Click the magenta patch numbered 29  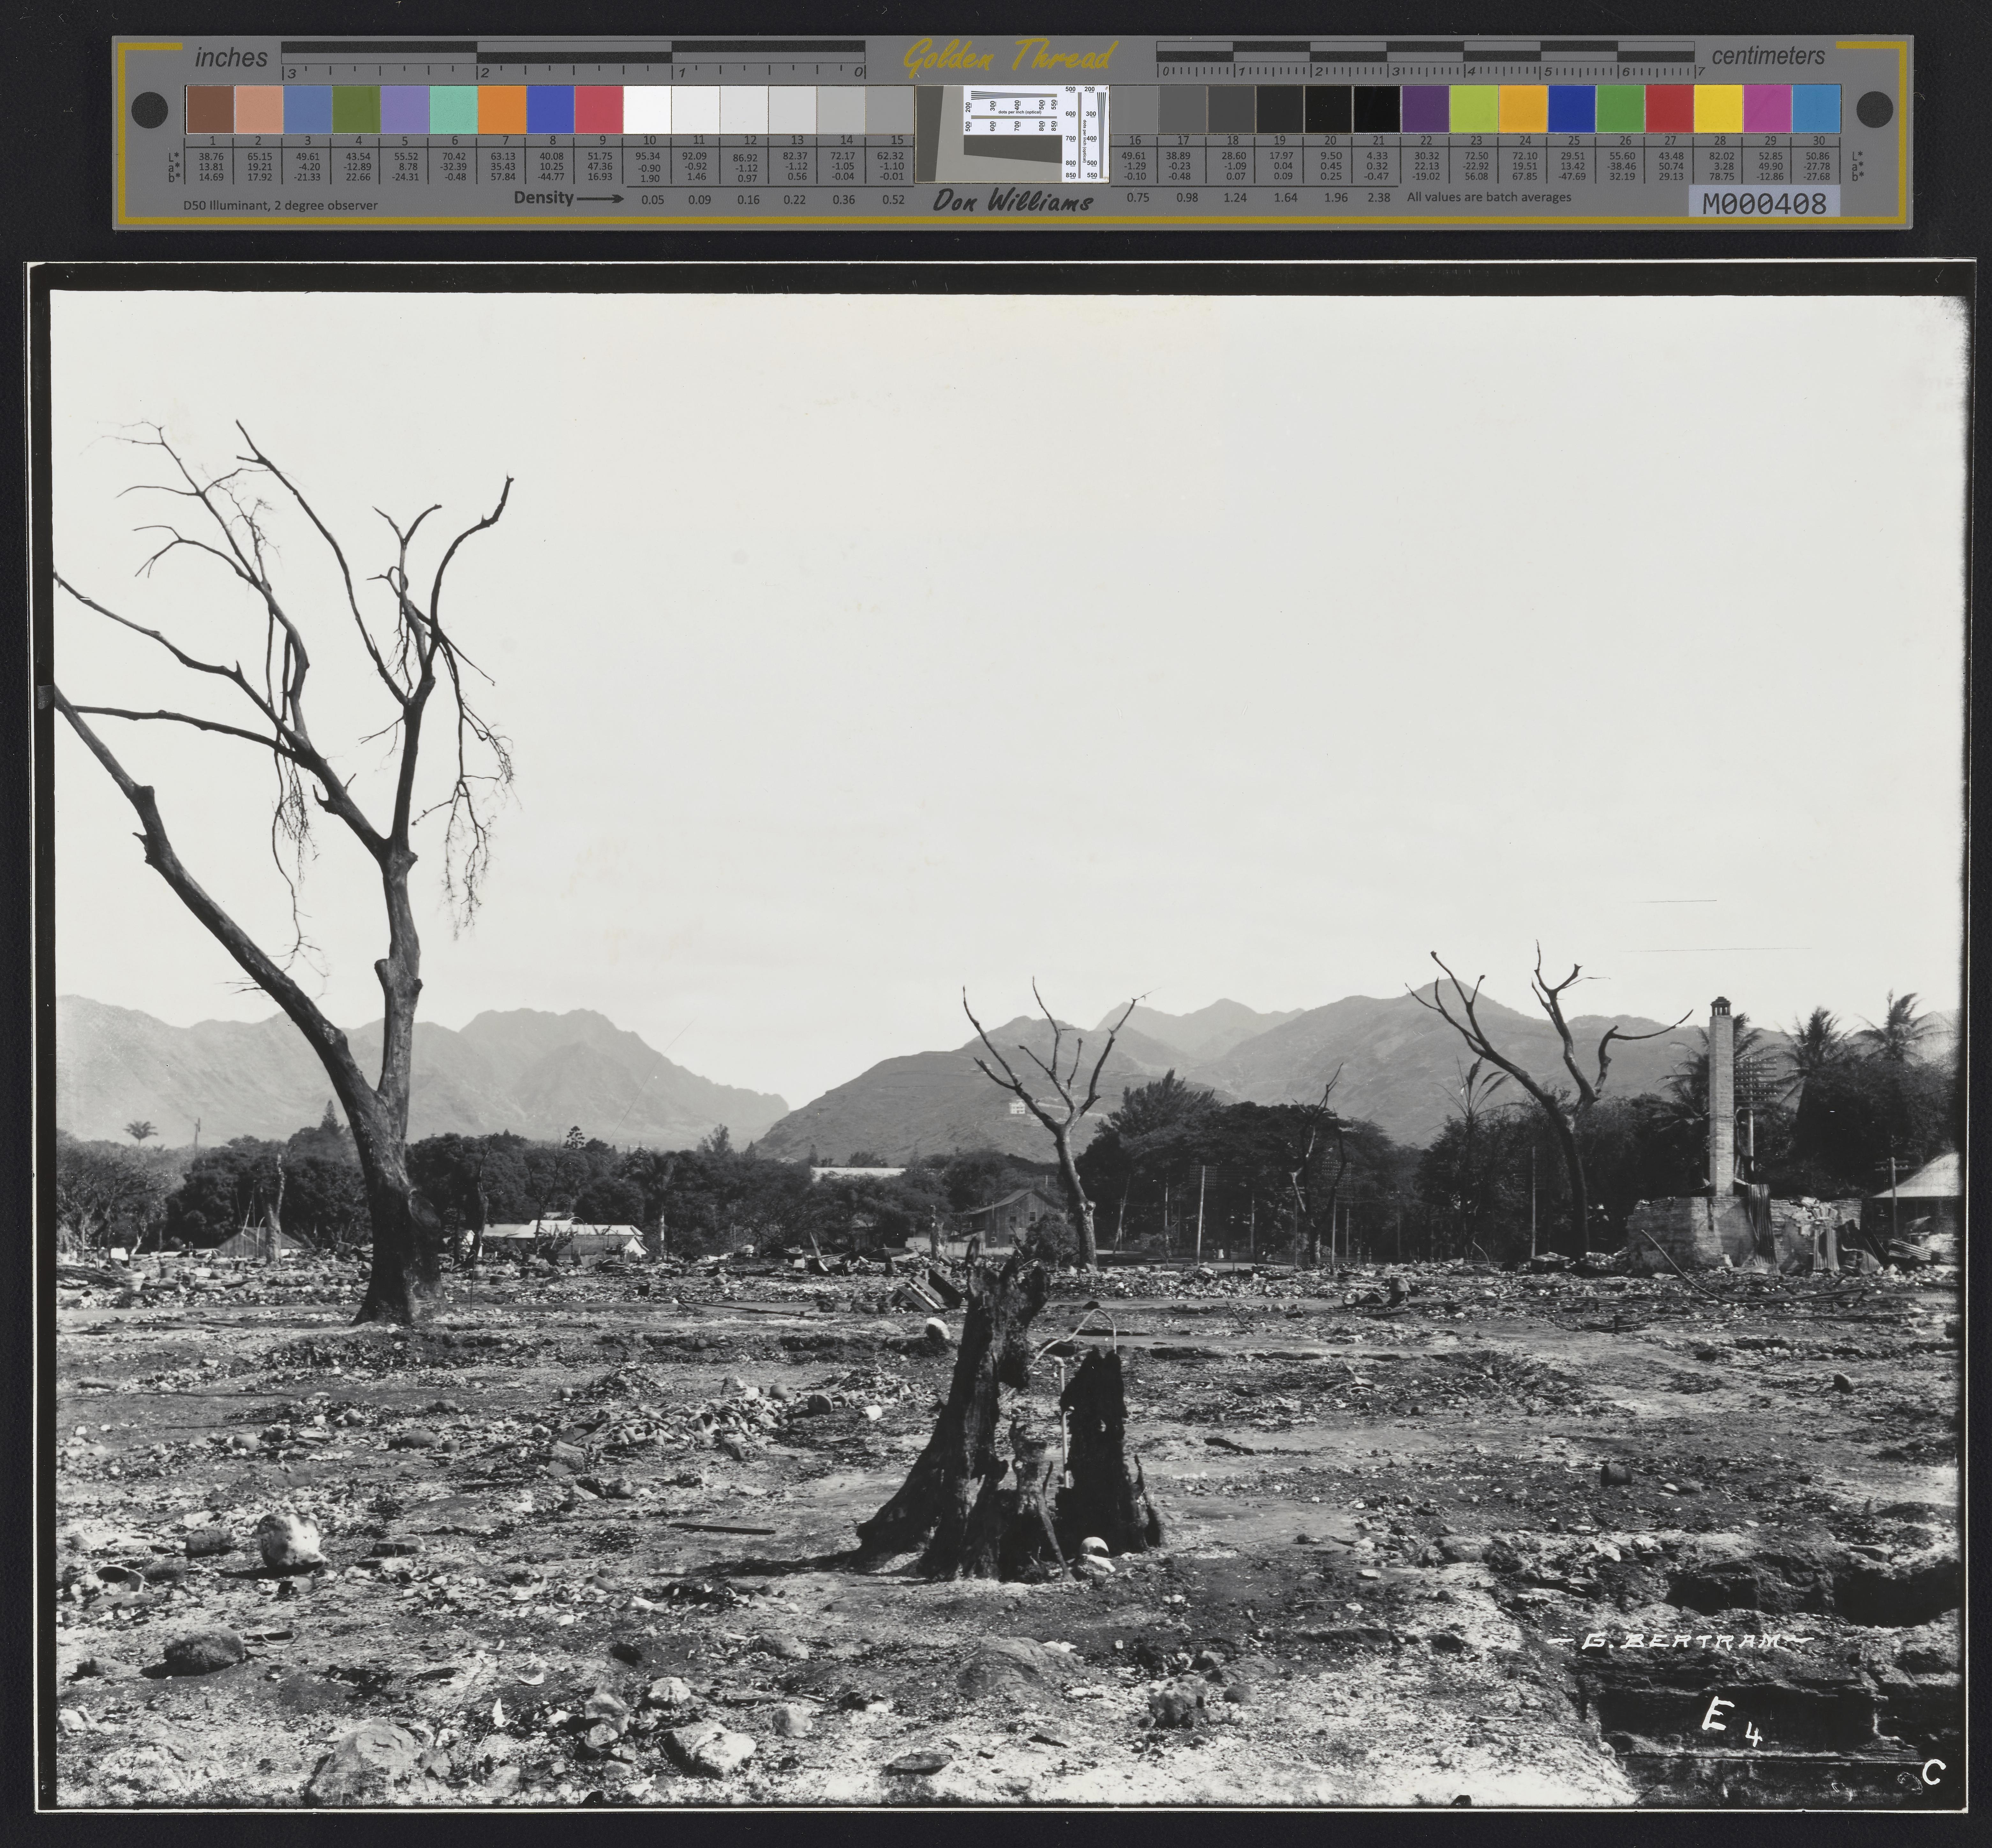1767,109
